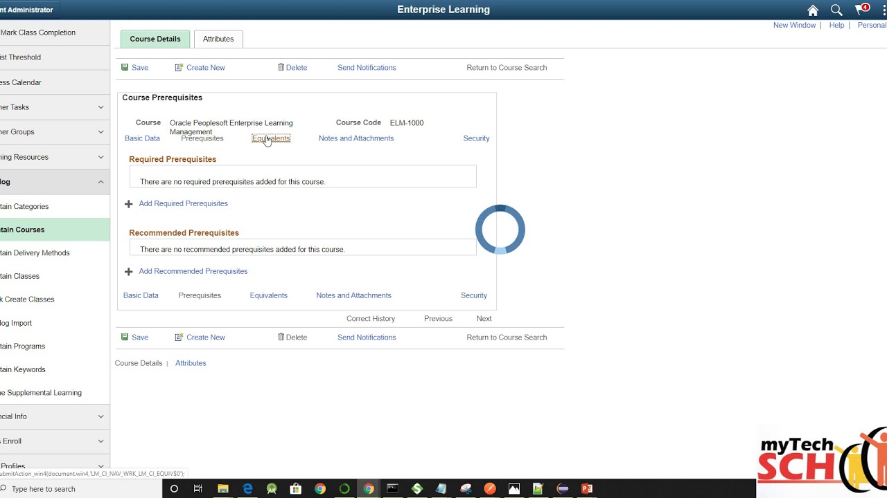Open Equivalents link above Correct History row
This screenshot has width=887, height=498.
[268, 295]
